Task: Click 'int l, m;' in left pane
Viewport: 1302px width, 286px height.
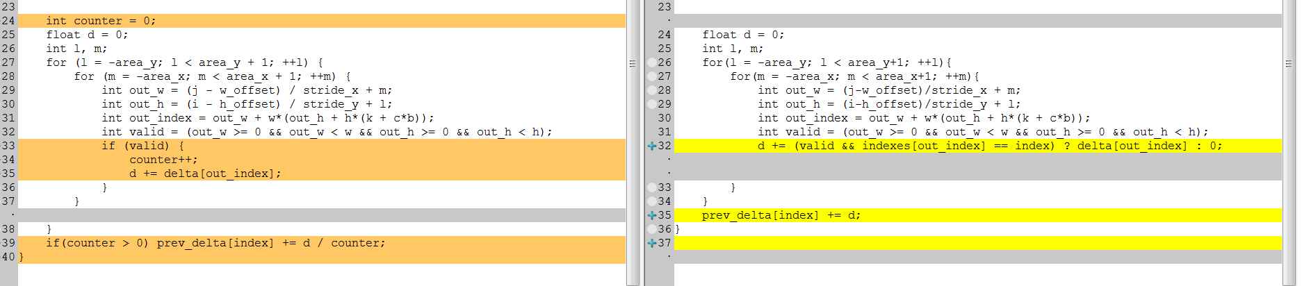Action: pos(76,49)
